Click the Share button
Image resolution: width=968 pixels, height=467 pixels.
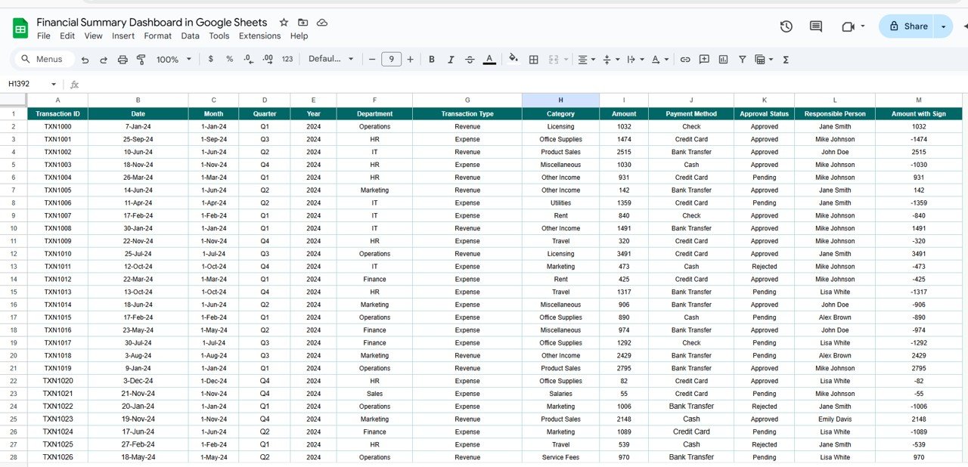pyautogui.click(x=907, y=26)
